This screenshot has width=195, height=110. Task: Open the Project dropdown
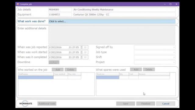coord(155,62)
